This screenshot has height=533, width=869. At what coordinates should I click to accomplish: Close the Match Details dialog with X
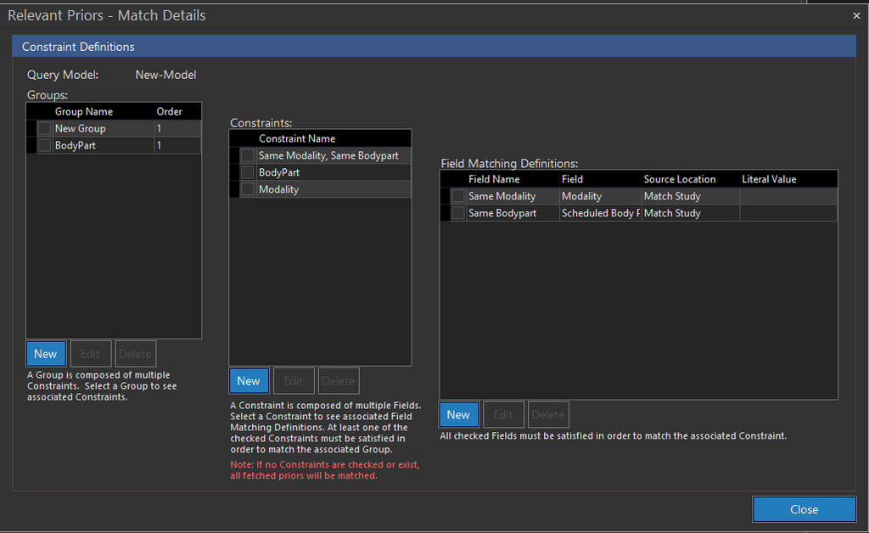click(855, 15)
